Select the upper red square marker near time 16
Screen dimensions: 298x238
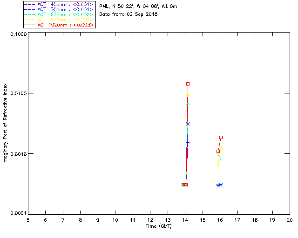[x=221, y=138]
